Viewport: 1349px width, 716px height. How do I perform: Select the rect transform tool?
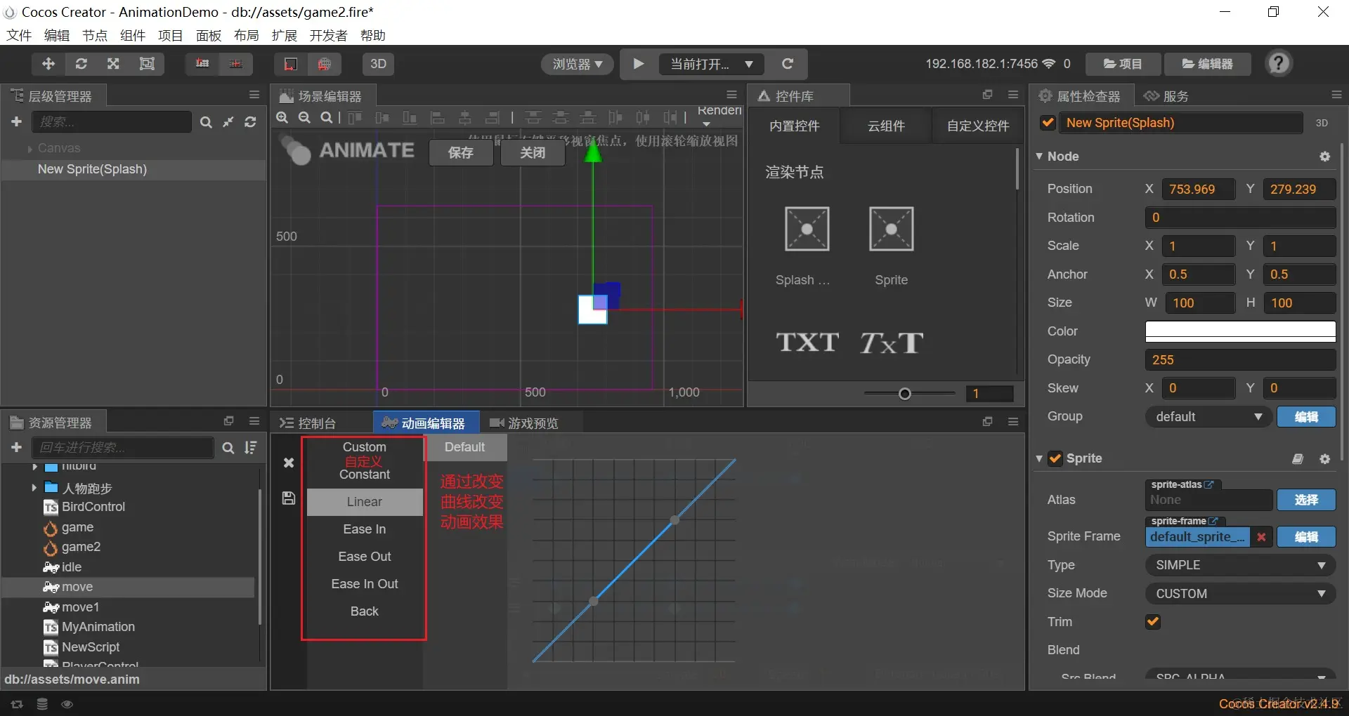click(x=147, y=64)
